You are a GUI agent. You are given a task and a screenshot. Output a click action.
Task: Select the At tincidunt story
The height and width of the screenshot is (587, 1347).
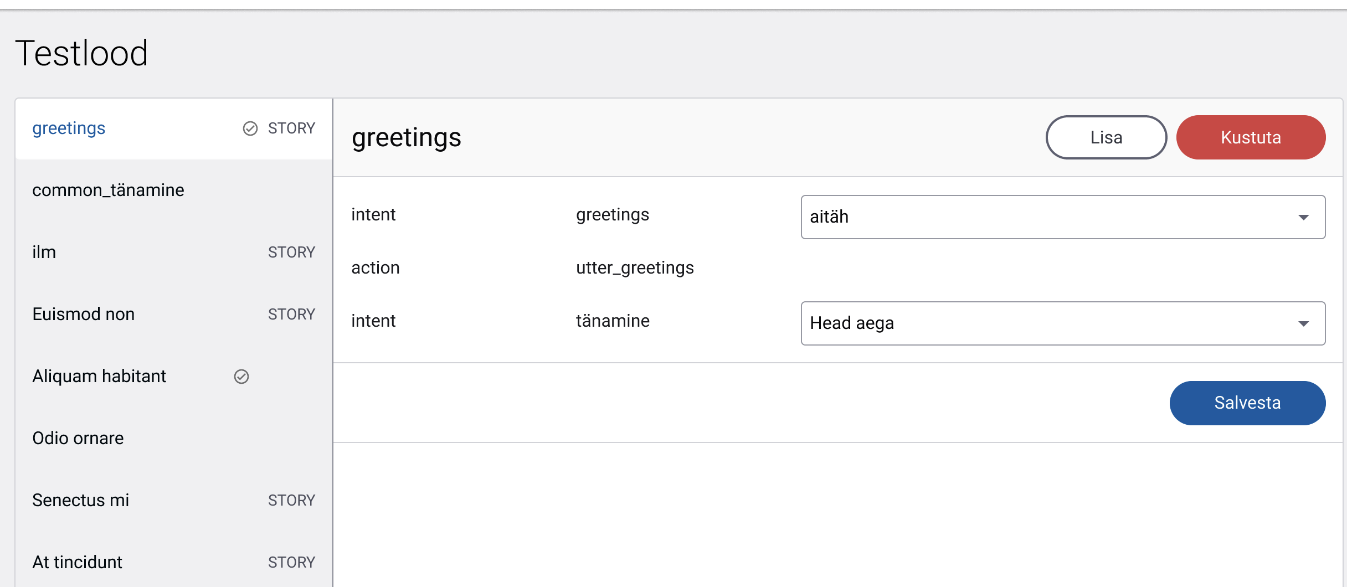click(x=78, y=562)
